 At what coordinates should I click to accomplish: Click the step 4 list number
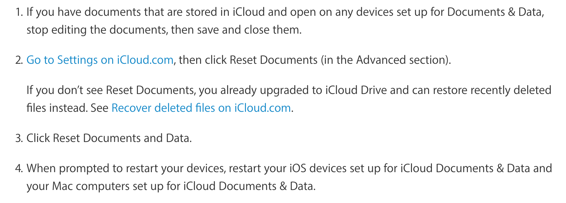(x=19, y=169)
